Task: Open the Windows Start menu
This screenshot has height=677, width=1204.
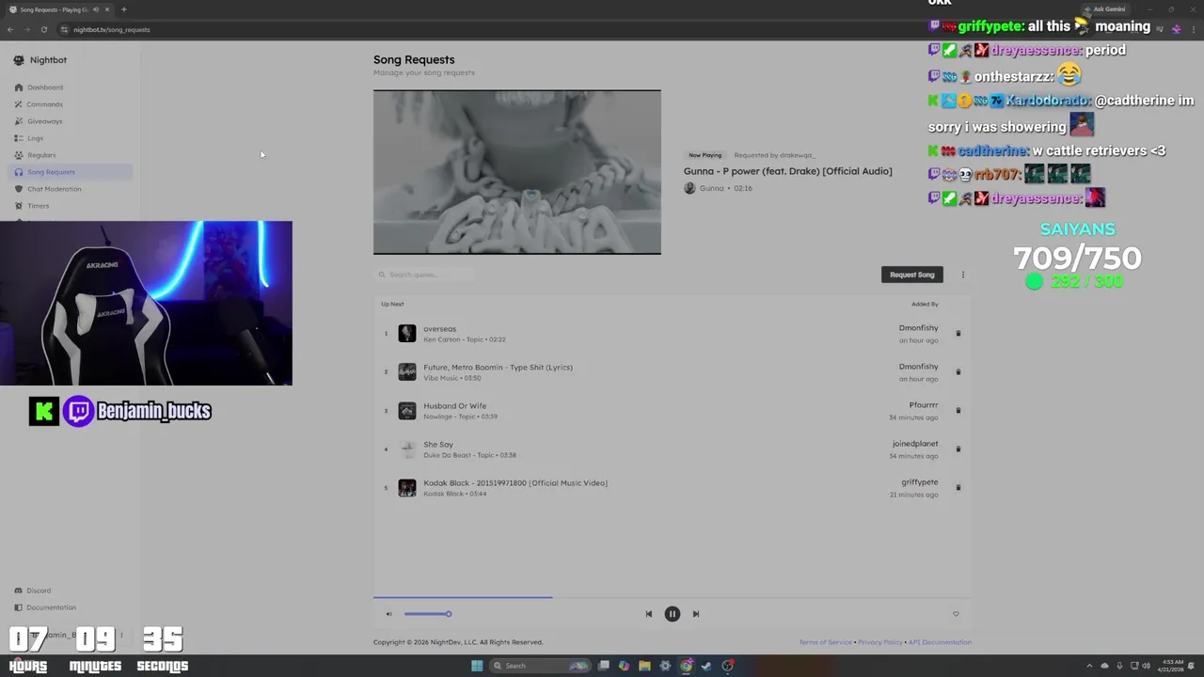Action: tap(477, 666)
